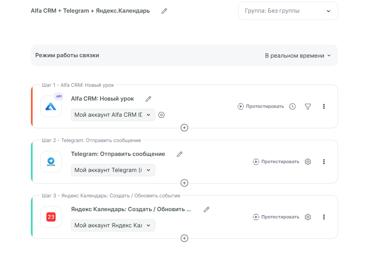Screen dimensions: 368x273
Task: Open Мой аккаунт Яндекс Календарь dropdown
Action: (113, 225)
